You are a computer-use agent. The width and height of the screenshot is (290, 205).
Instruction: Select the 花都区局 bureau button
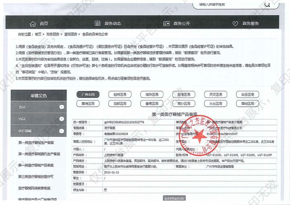click(x=120, y=103)
